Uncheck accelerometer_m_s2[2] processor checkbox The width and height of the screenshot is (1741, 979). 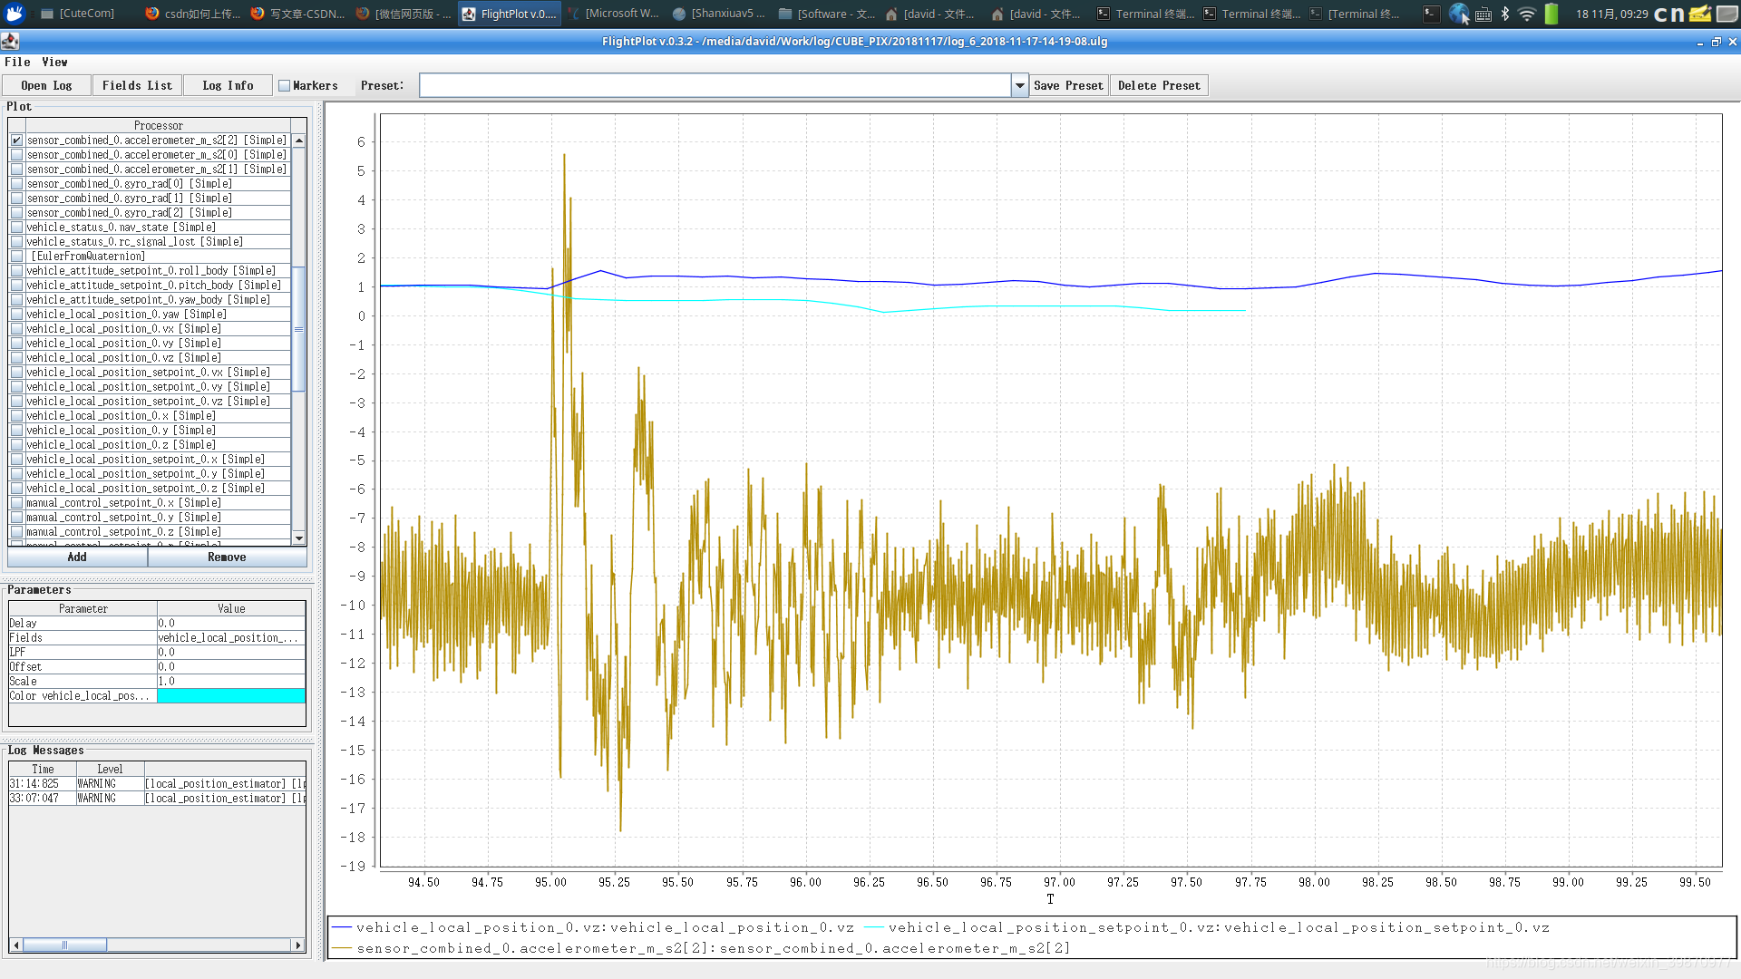[17, 141]
